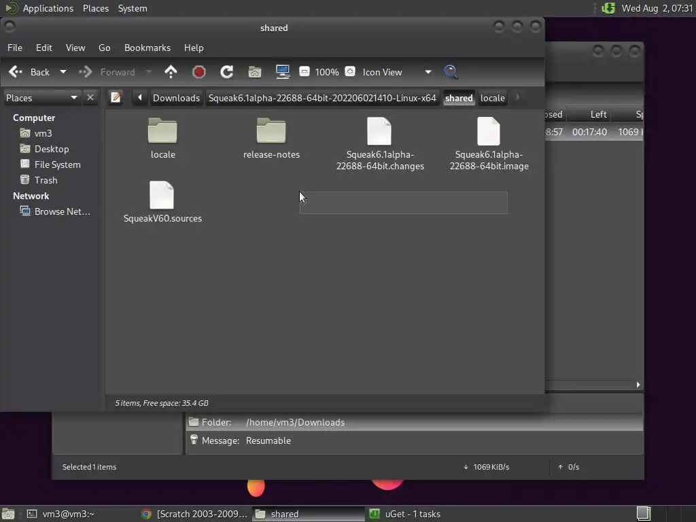
Task: Zoom in with the plus icon
Action: point(350,71)
